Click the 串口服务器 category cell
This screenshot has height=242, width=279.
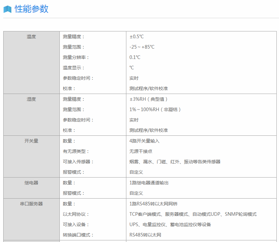tap(32, 204)
